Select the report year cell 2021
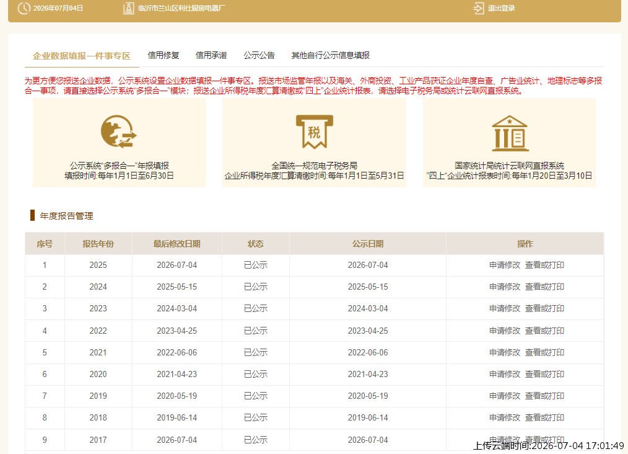Viewport: 628px width, 454px height. click(x=98, y=352)
